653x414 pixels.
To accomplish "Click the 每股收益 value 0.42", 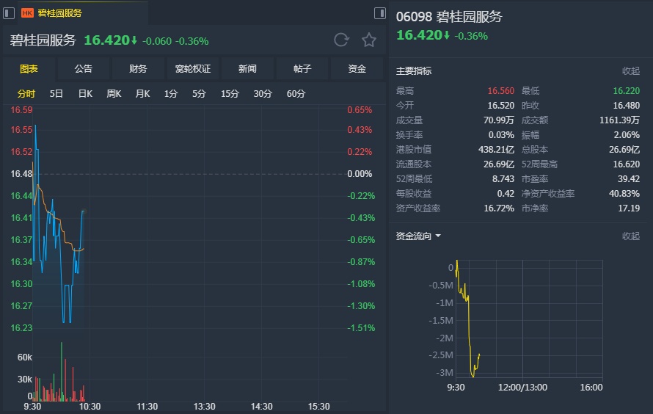I will (x=506, y=194).
